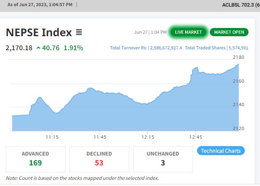This screenshot has height=186, width=260.
Task: Click the LIVE MARKET button
Action: click(188, 32)
